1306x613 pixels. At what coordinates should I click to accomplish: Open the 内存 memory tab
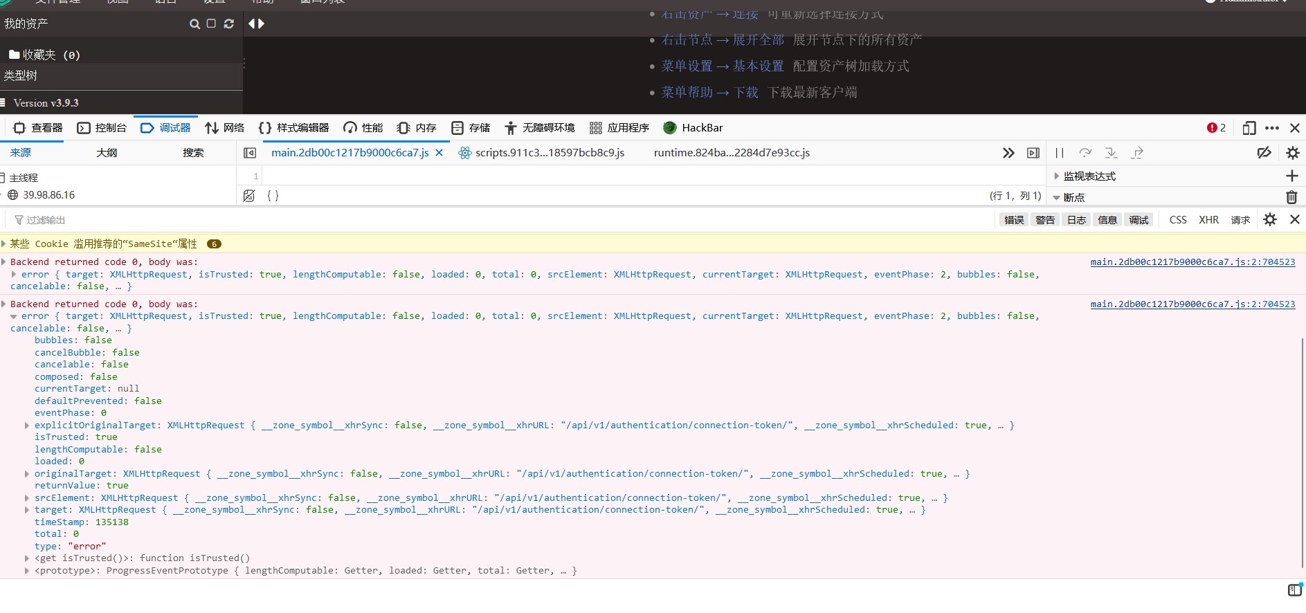point(417,128)
